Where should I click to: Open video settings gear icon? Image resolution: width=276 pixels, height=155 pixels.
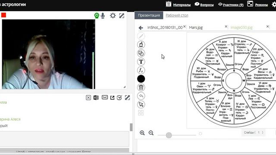tap(113, 15)
